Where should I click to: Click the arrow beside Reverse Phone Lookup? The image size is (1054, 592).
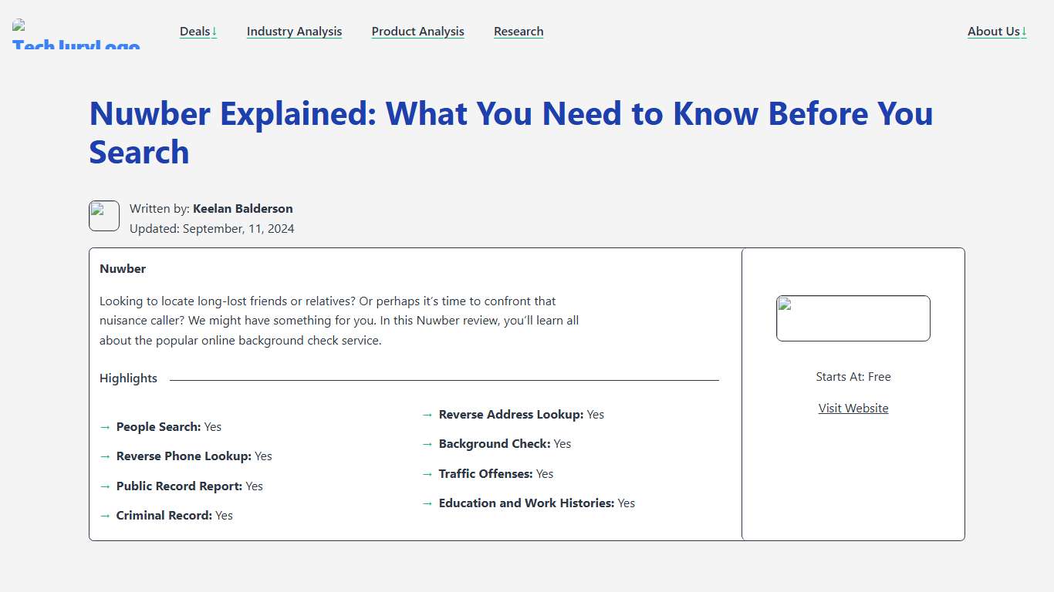tap(105, 456)
